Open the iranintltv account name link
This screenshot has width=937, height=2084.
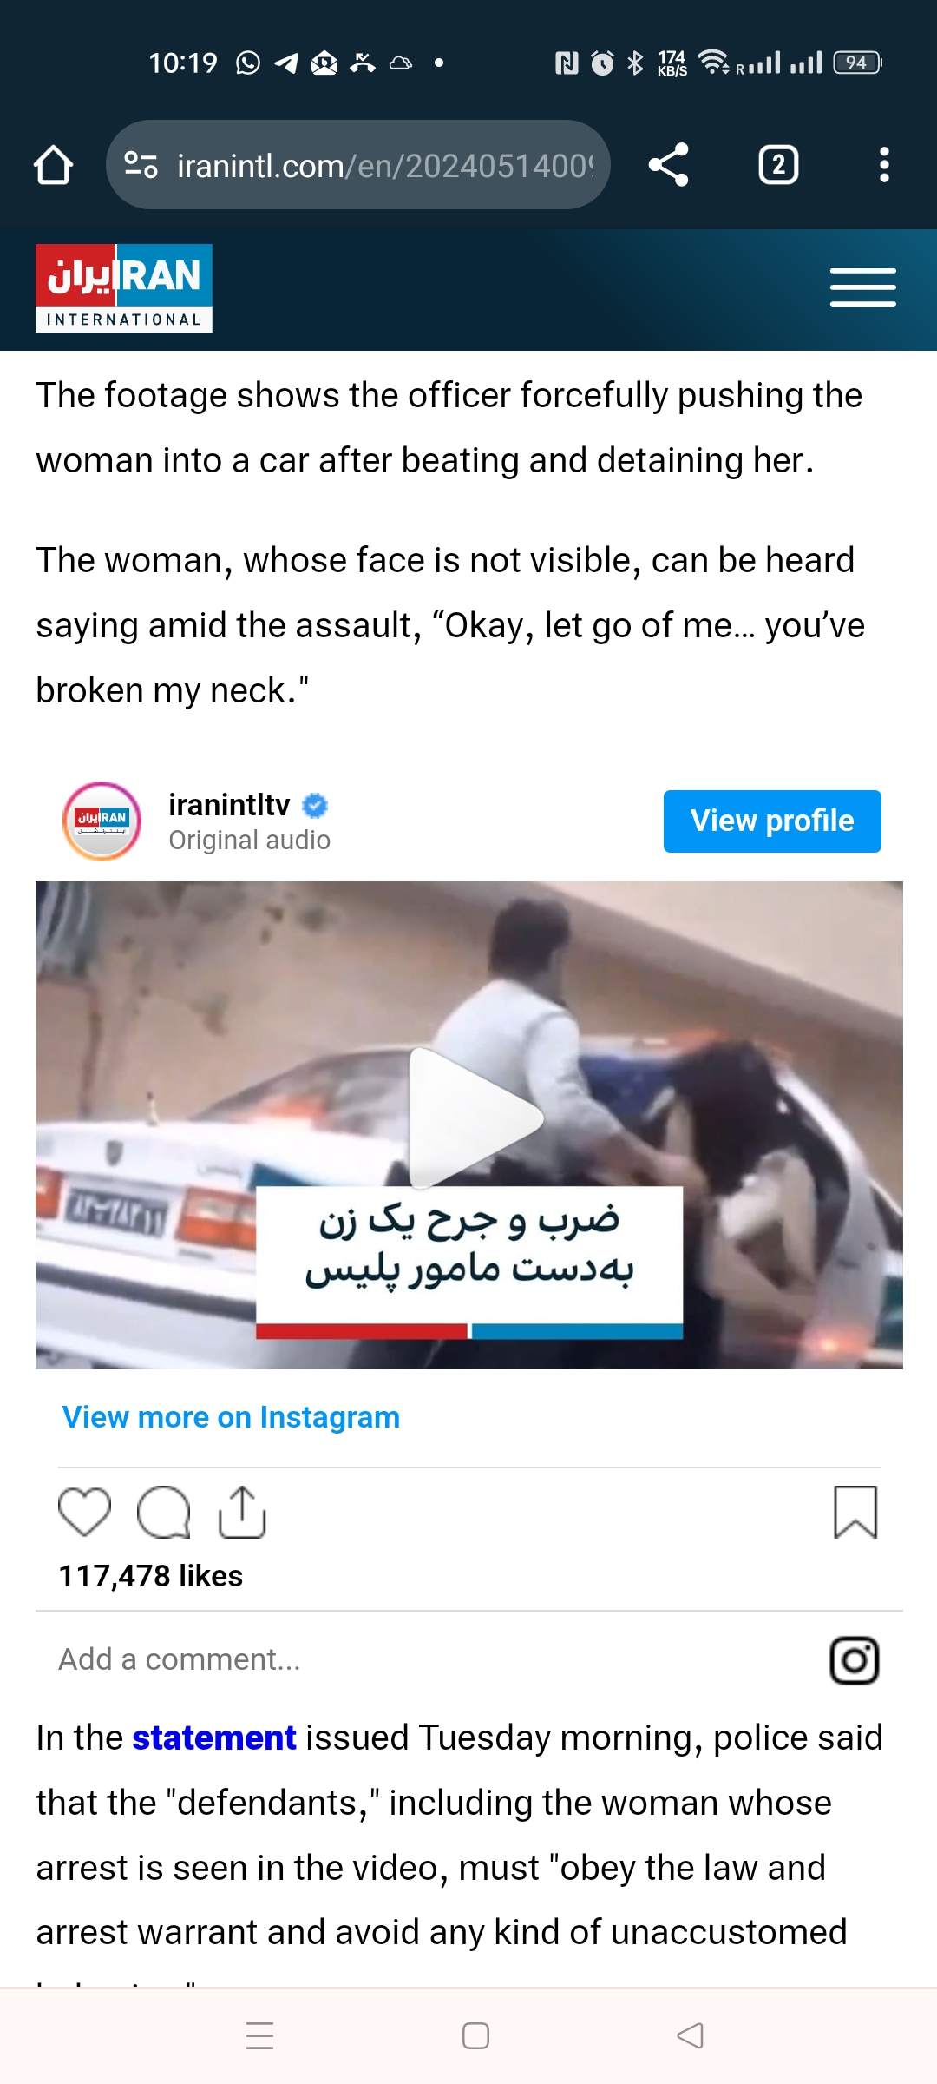click(x=229, y=805)
